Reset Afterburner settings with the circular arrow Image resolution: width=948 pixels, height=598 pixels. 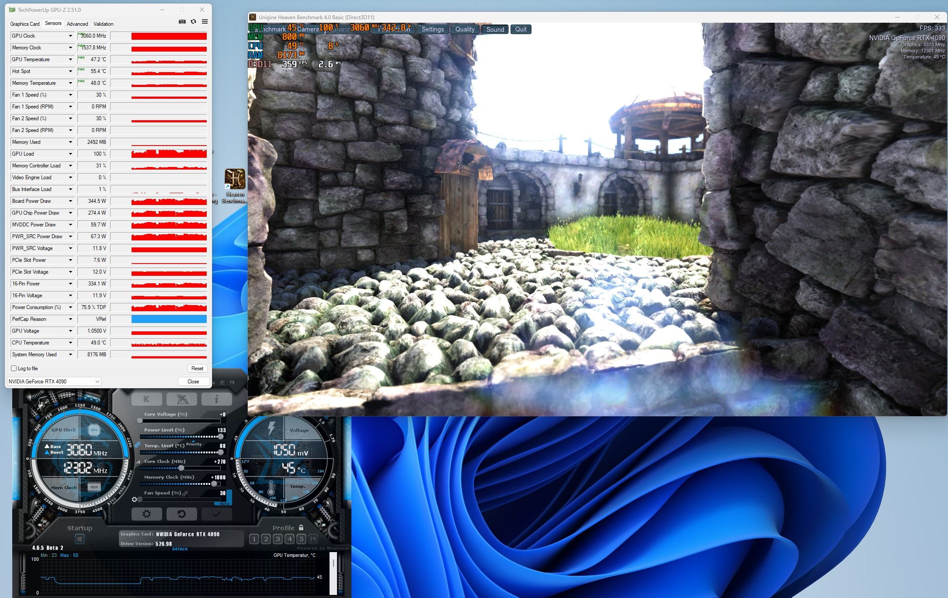click(x=181, y=514)
